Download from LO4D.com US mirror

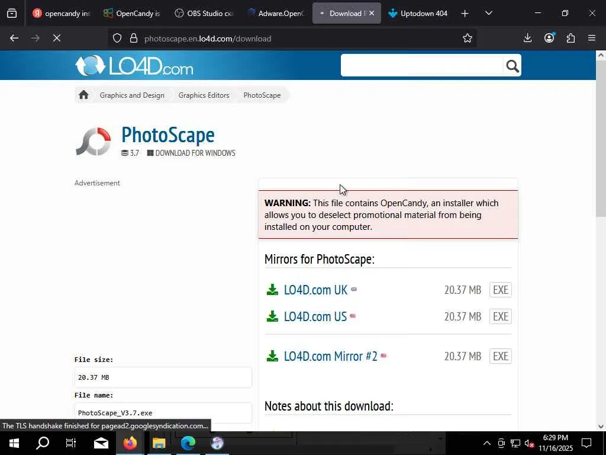(x=315, y=316)
